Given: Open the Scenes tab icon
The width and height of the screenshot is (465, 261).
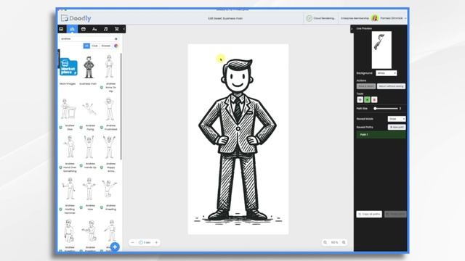Looking at the screenshot, I should [61, 29].
